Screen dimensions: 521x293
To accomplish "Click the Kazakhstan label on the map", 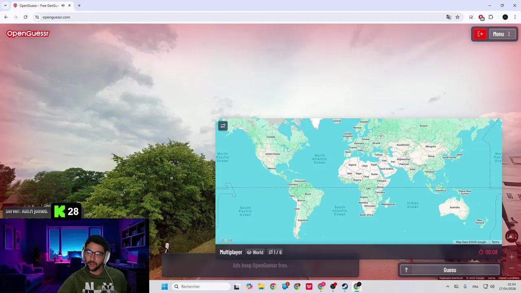I will click(403, 145).
